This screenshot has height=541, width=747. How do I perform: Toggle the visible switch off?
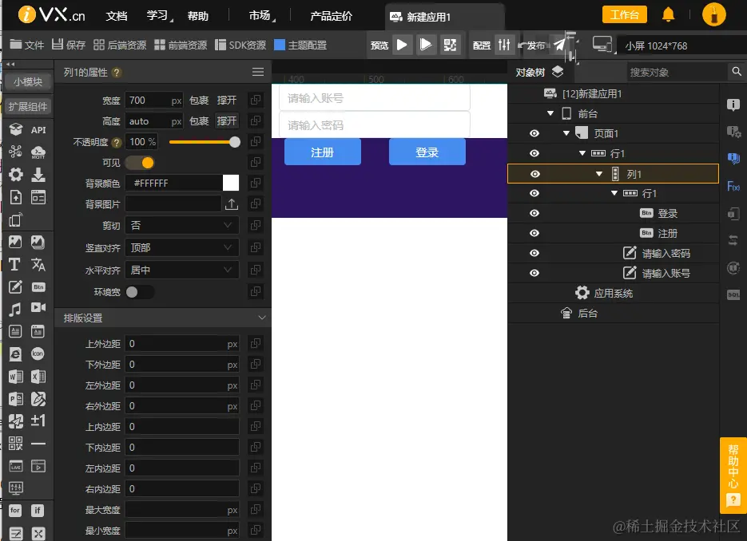pos(140,163)
